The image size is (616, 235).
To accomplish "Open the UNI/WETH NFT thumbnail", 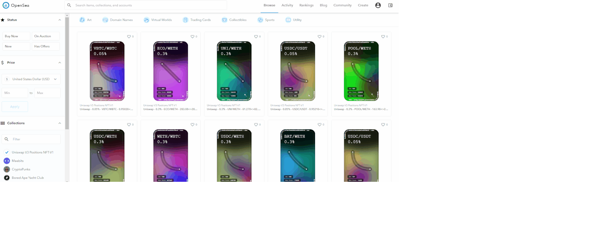I will [234, 71].
